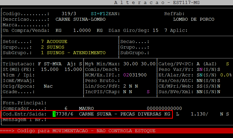Click the Tributacao value F ST-MVA
This screenshot has height=138, width=233.
point(50,64)
